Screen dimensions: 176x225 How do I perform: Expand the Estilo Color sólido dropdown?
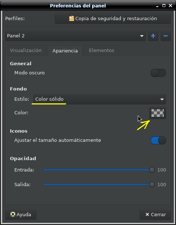[100, 99]
